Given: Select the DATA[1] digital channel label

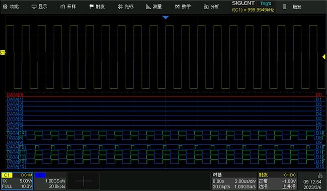Looking at the screenshot, I should pos(15,100).
